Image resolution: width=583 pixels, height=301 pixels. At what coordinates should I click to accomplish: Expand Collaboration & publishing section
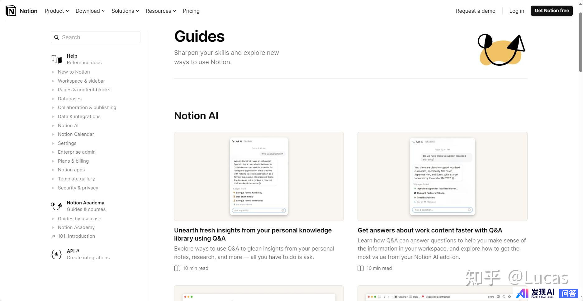point(53,107)
